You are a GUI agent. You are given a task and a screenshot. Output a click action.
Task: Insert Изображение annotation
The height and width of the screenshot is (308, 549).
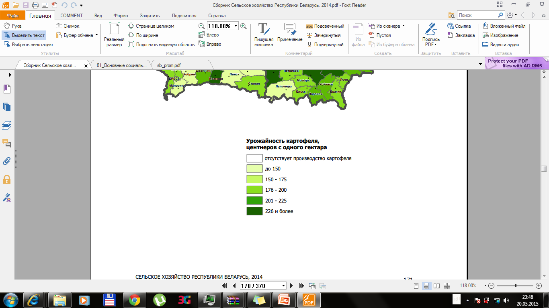[500, 35]
